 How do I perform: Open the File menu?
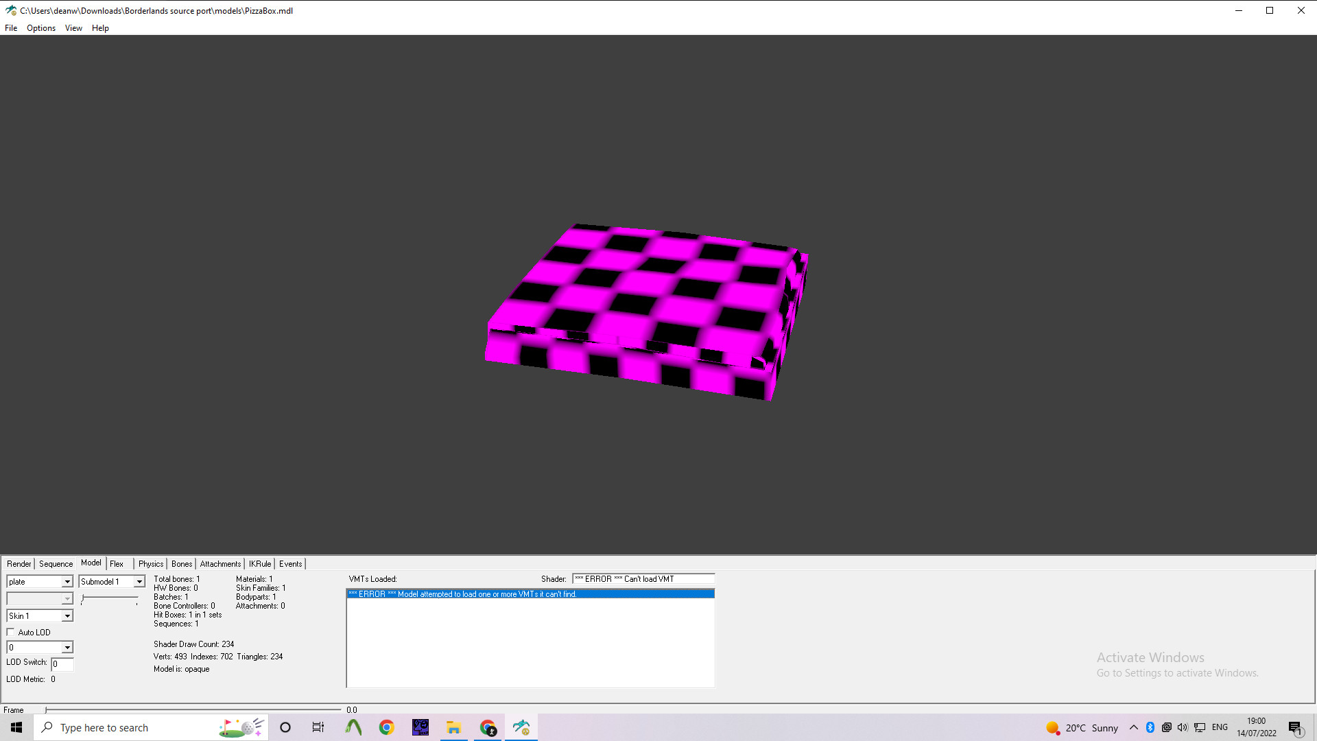11,28
